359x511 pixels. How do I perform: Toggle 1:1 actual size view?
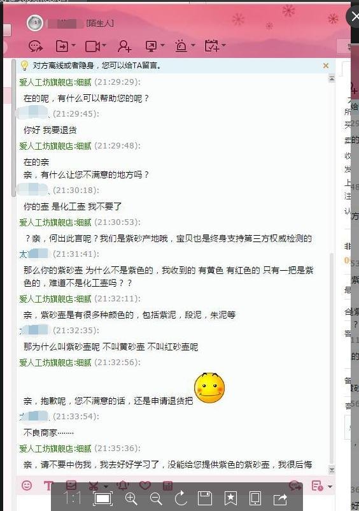[72, 498]
